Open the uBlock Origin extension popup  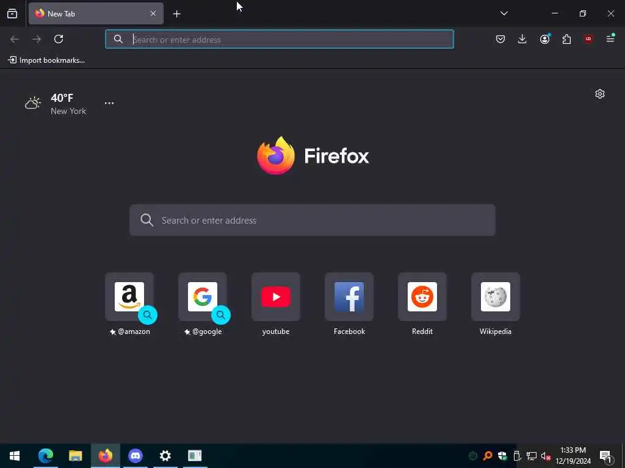tap(588, 39)
